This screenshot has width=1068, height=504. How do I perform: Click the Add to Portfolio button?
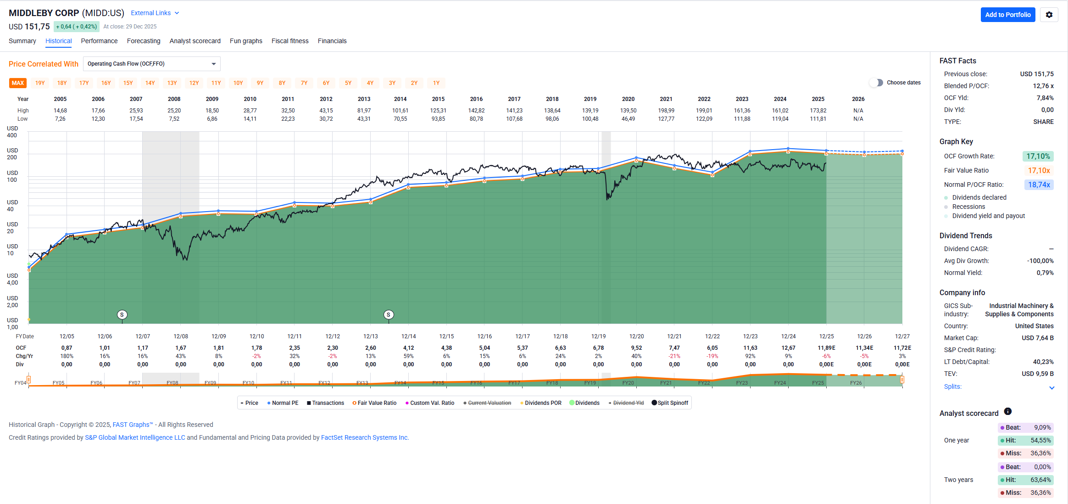[1007, 15]
